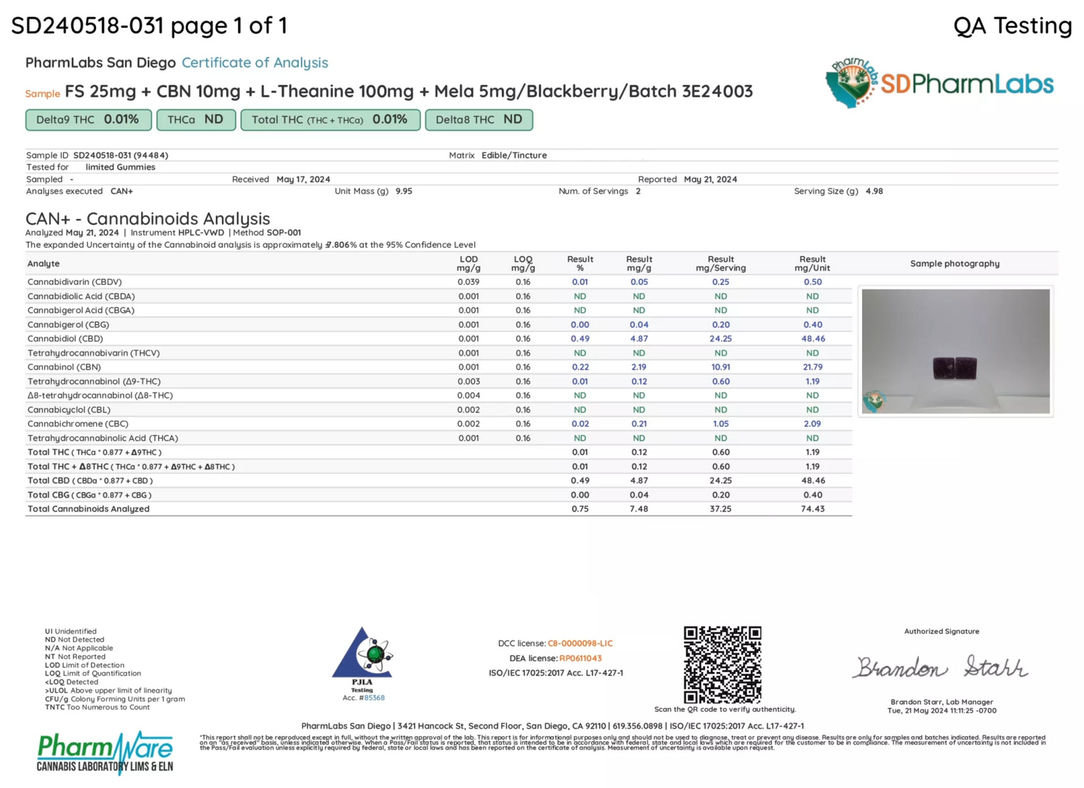Click the Analyte column header
The image size is (1084, 788).
point(44,264)
